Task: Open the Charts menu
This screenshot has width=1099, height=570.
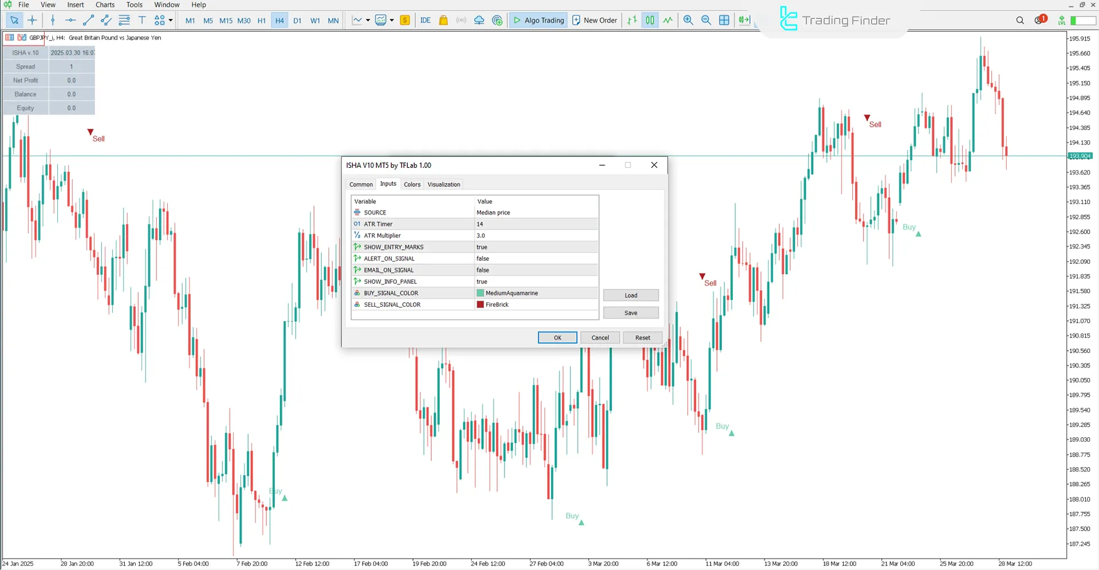Action: [105, 5]
